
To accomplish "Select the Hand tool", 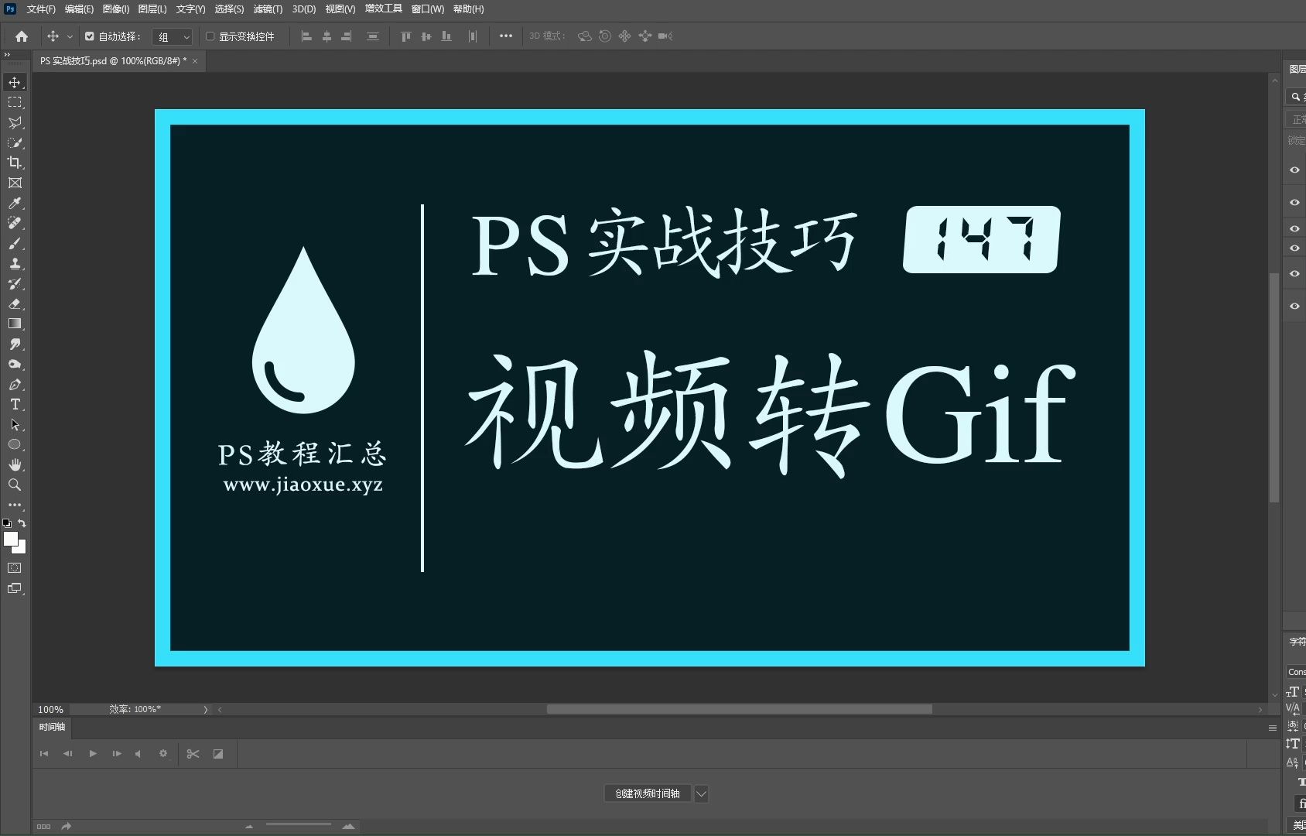I will (14, 464).
